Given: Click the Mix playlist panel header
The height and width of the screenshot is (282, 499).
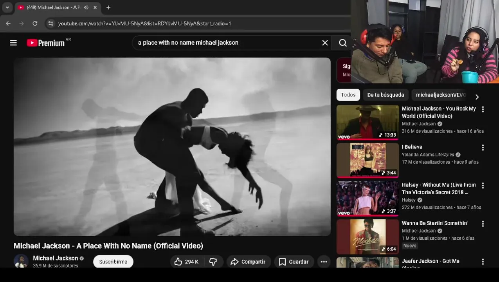Looking at the screenshot, I should 344,70.
